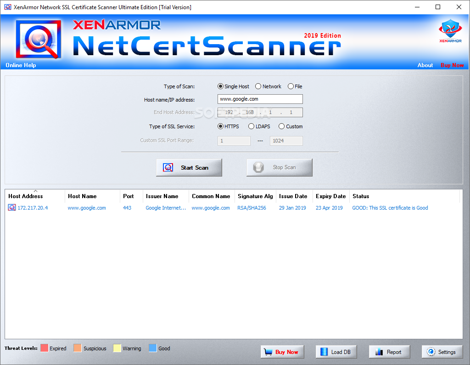Click the blue Good threat level swatch

[152, 348]
